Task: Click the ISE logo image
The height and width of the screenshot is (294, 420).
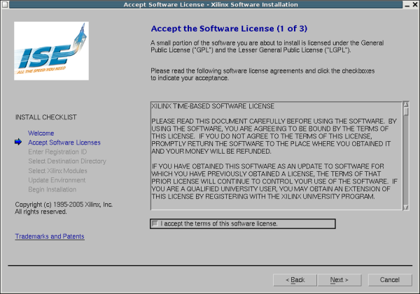Action: click(52, 52)
